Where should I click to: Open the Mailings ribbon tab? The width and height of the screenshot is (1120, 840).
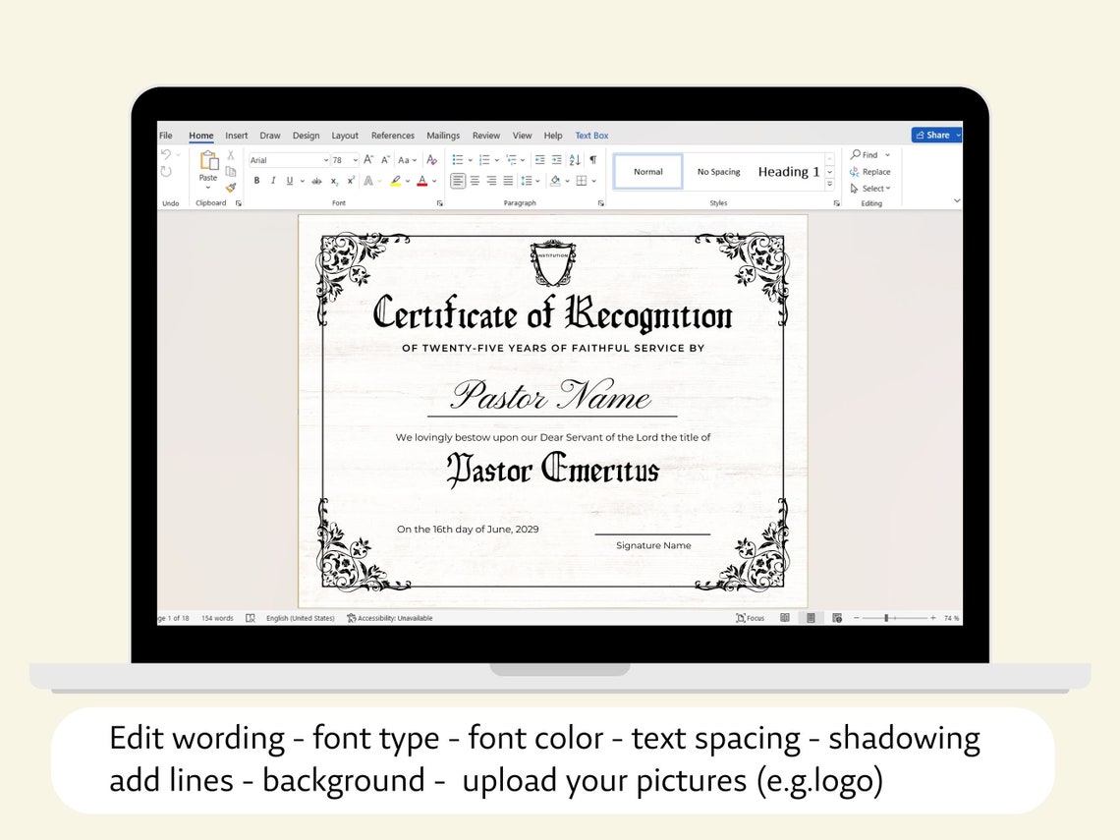tap(443, 136)
